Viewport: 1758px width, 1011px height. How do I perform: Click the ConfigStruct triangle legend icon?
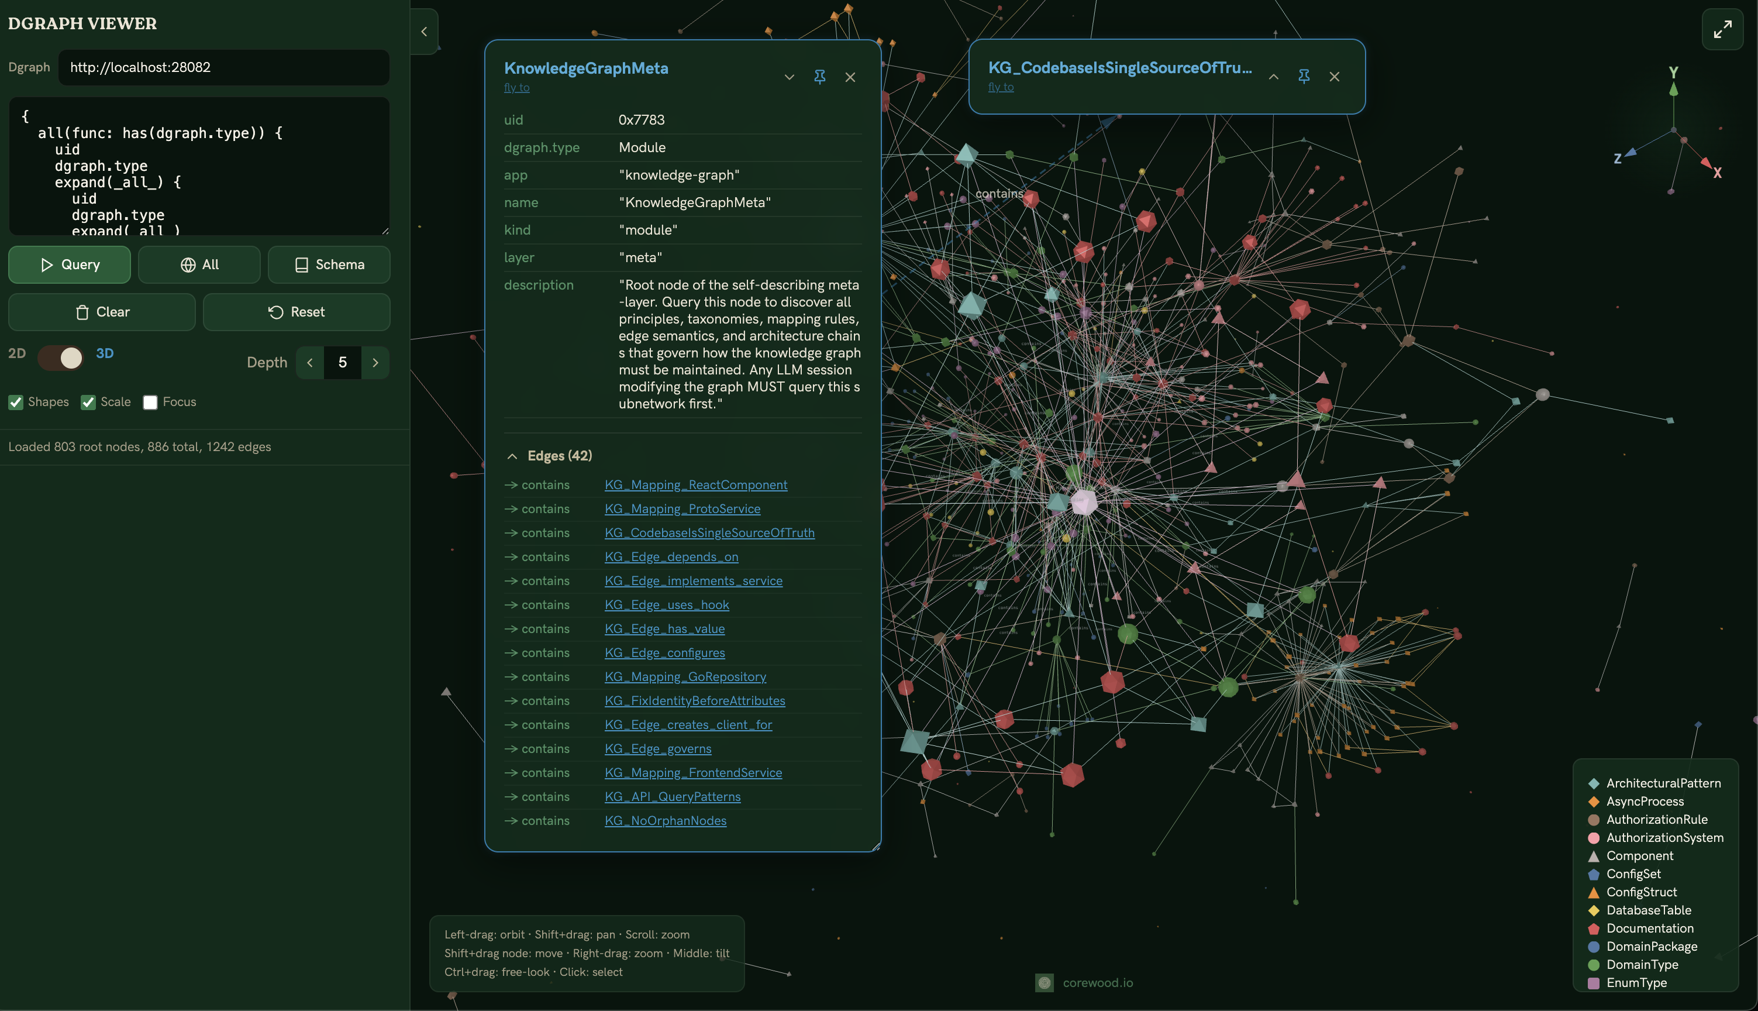coord(1594,892)
